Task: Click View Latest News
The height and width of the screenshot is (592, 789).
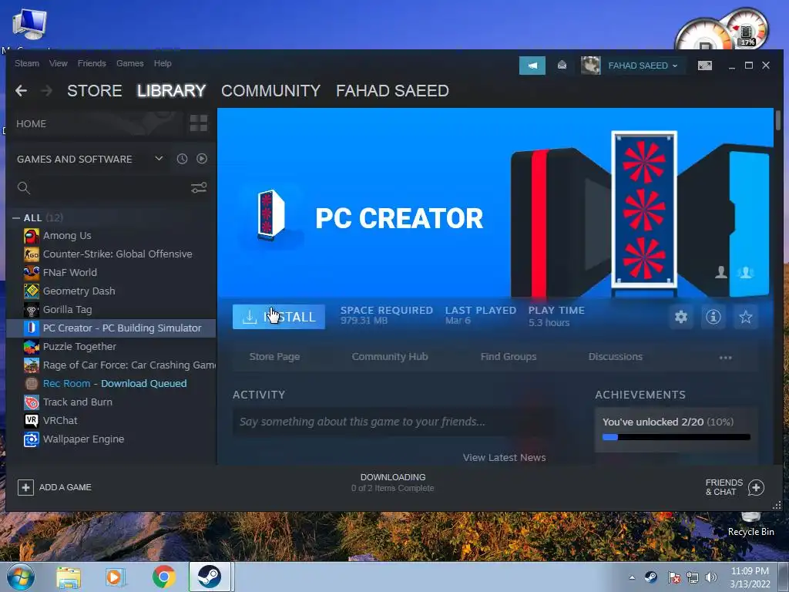Action: 504,458
